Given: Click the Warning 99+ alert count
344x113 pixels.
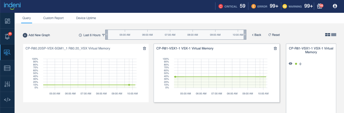Looking at the screenshot, I should coord(309,6).
